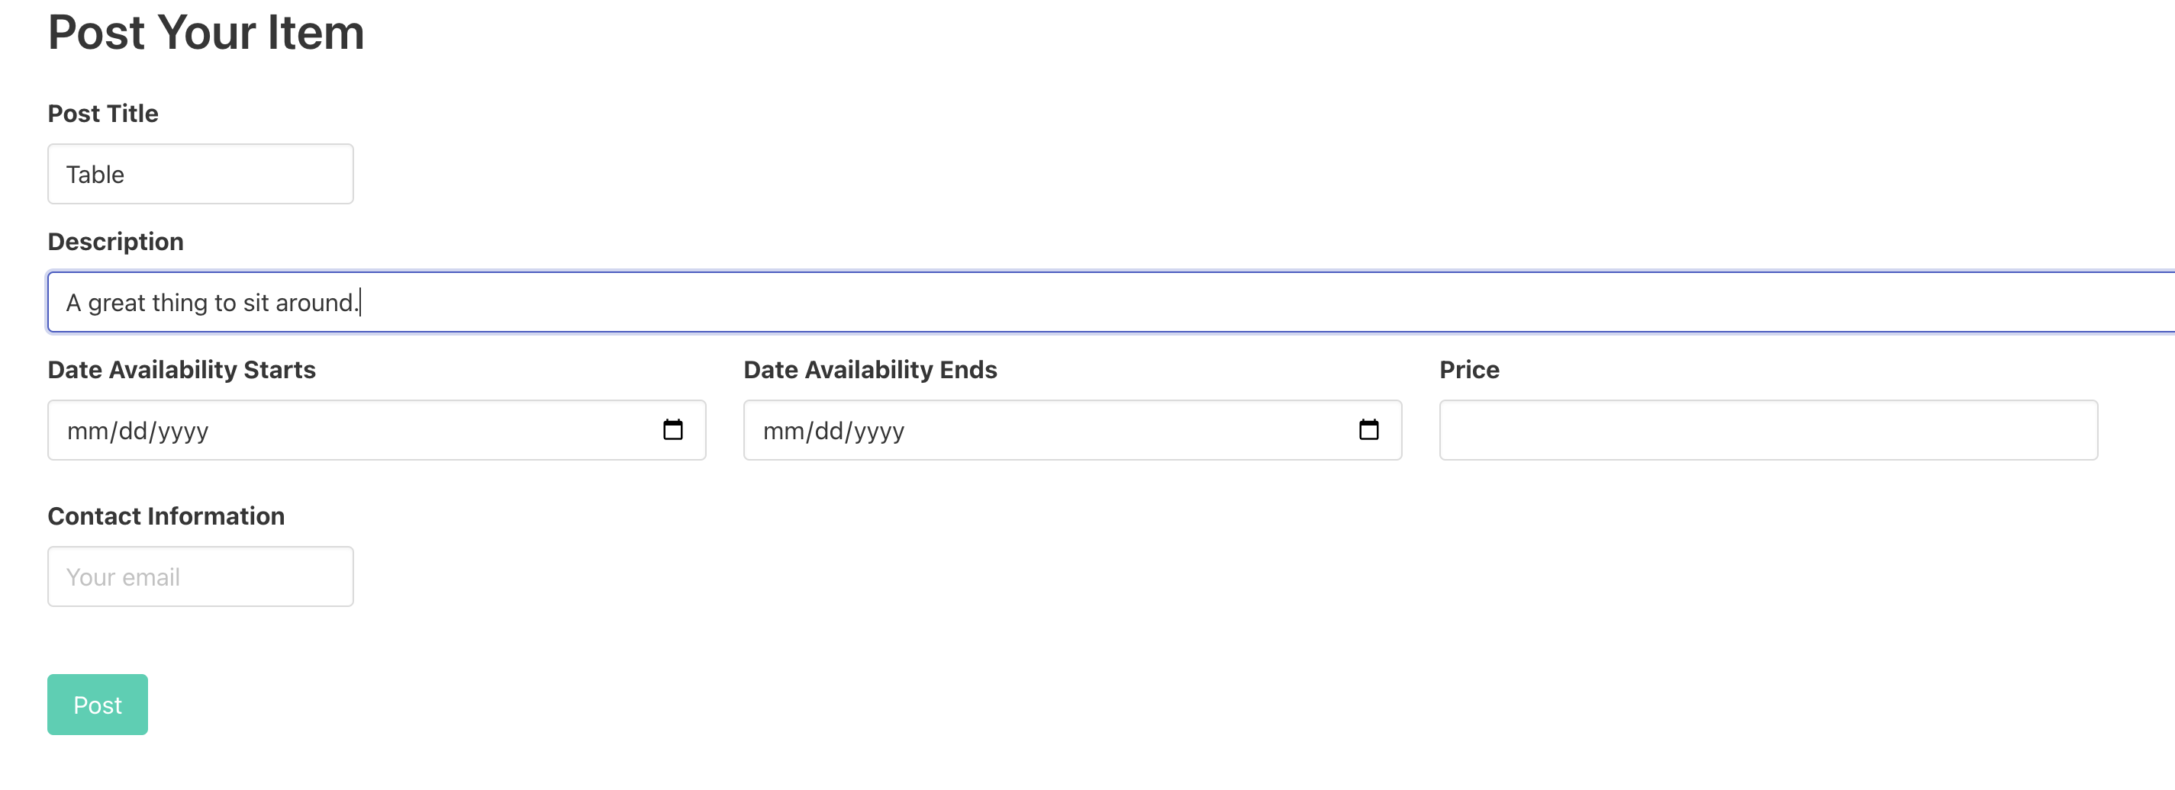Click the Post Your Item heading
Viewport: 2175px width, 790px height.
click(x=206, y=33)
